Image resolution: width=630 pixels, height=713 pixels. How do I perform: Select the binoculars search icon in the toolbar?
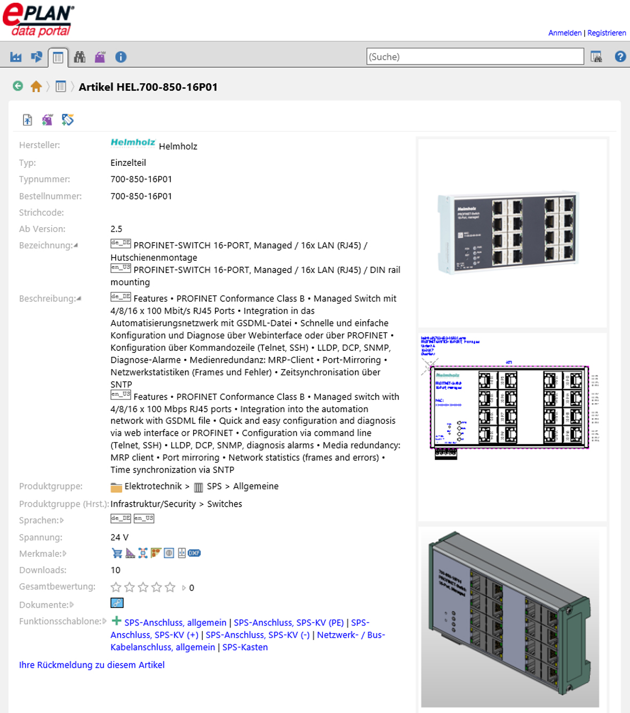[79, 57]
